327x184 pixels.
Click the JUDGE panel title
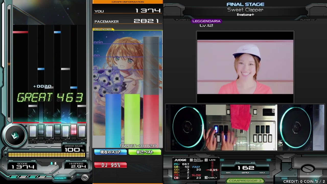(x=180, y=160)
